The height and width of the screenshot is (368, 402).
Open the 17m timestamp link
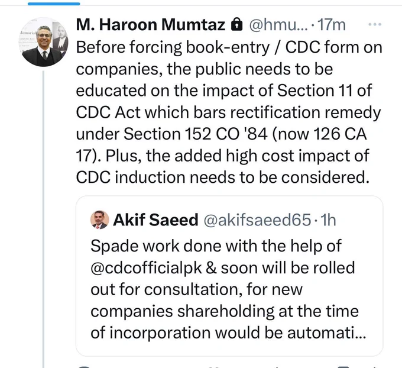(x=332, y=25)
